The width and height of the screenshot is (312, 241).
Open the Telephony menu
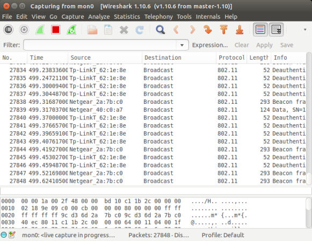[158, 17]
